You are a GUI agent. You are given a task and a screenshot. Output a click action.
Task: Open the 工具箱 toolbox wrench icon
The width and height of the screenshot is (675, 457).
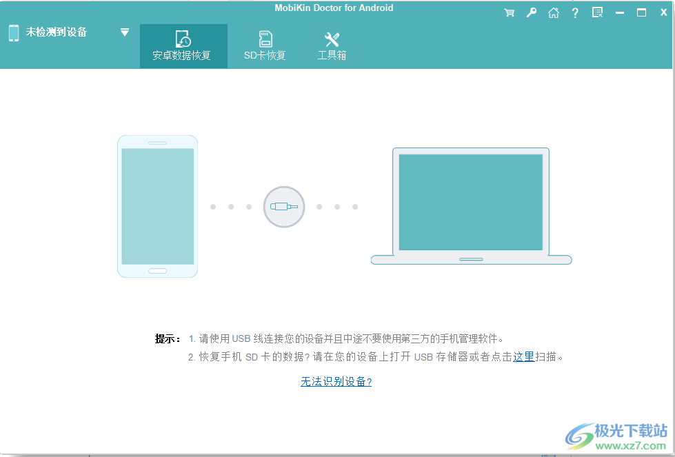(331, 39)
